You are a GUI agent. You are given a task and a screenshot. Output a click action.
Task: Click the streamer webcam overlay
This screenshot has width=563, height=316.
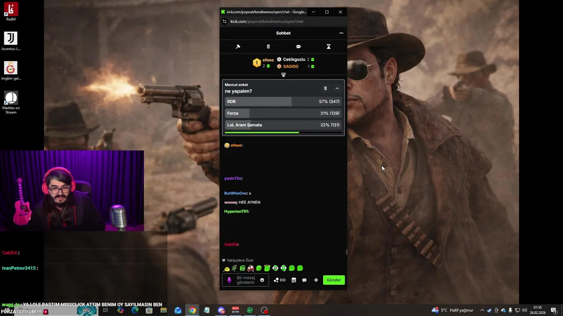pos(72,190)
